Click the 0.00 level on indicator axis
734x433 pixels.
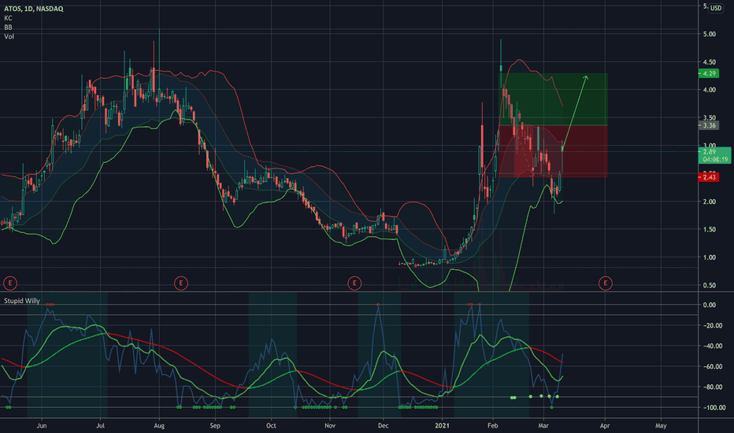(x=709, y=305)
